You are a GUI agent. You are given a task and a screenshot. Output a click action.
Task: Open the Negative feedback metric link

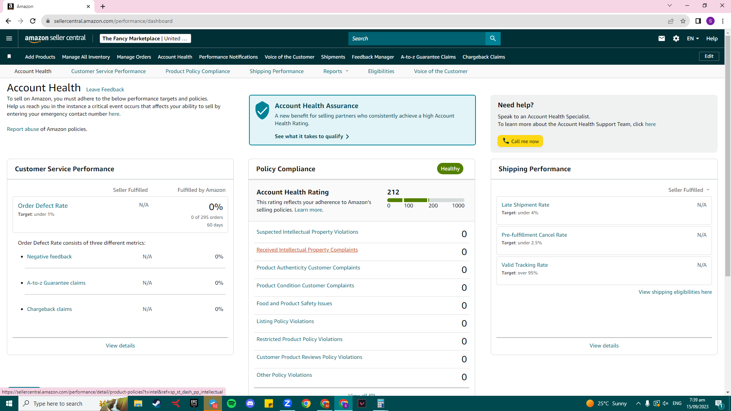[49, 256]
